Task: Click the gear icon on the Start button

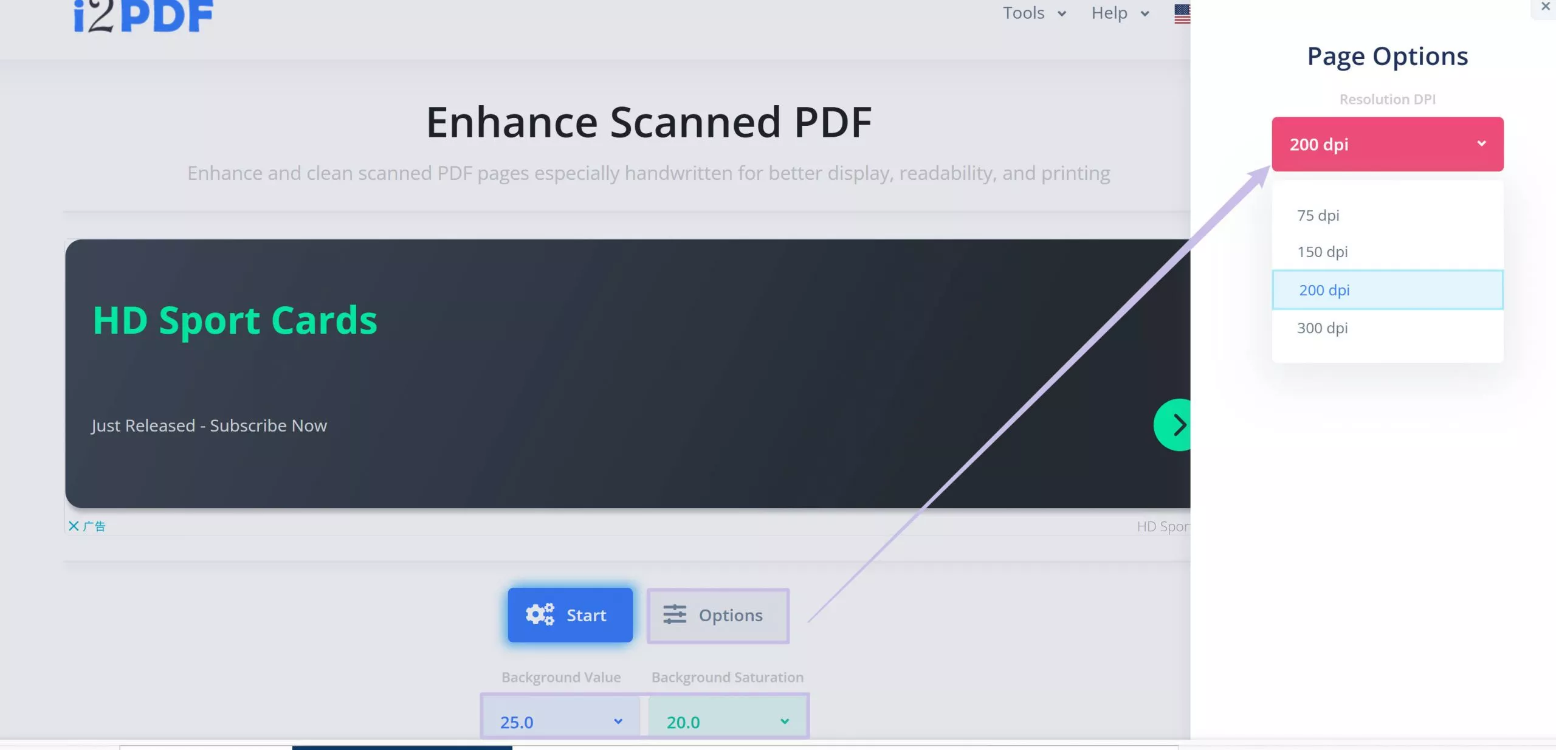Action: coord(540,614)
